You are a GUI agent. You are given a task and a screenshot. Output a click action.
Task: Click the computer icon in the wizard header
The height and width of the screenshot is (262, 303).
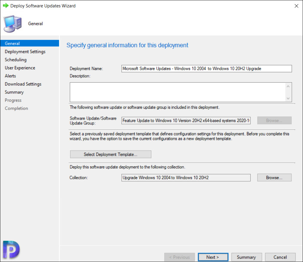[x=13, y=24]
